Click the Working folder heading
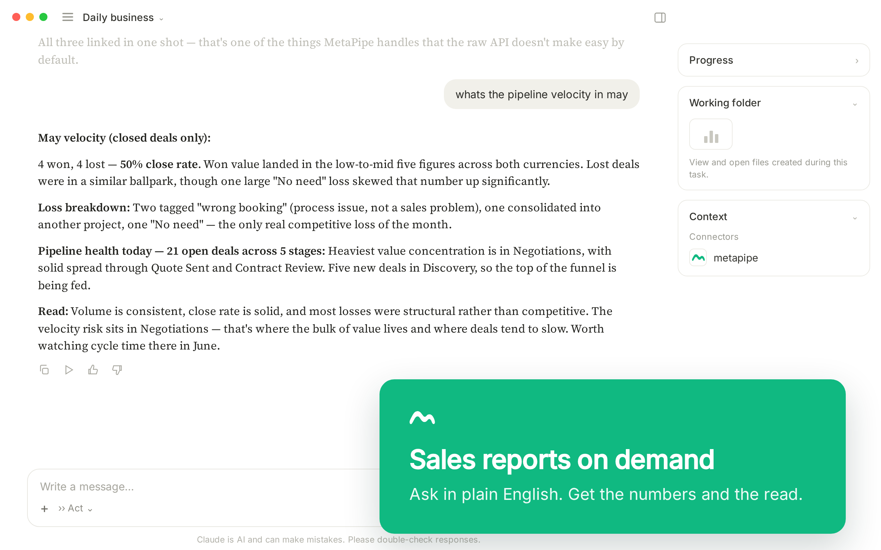Viewport: 881px width, 550px height. pos(725,103)
